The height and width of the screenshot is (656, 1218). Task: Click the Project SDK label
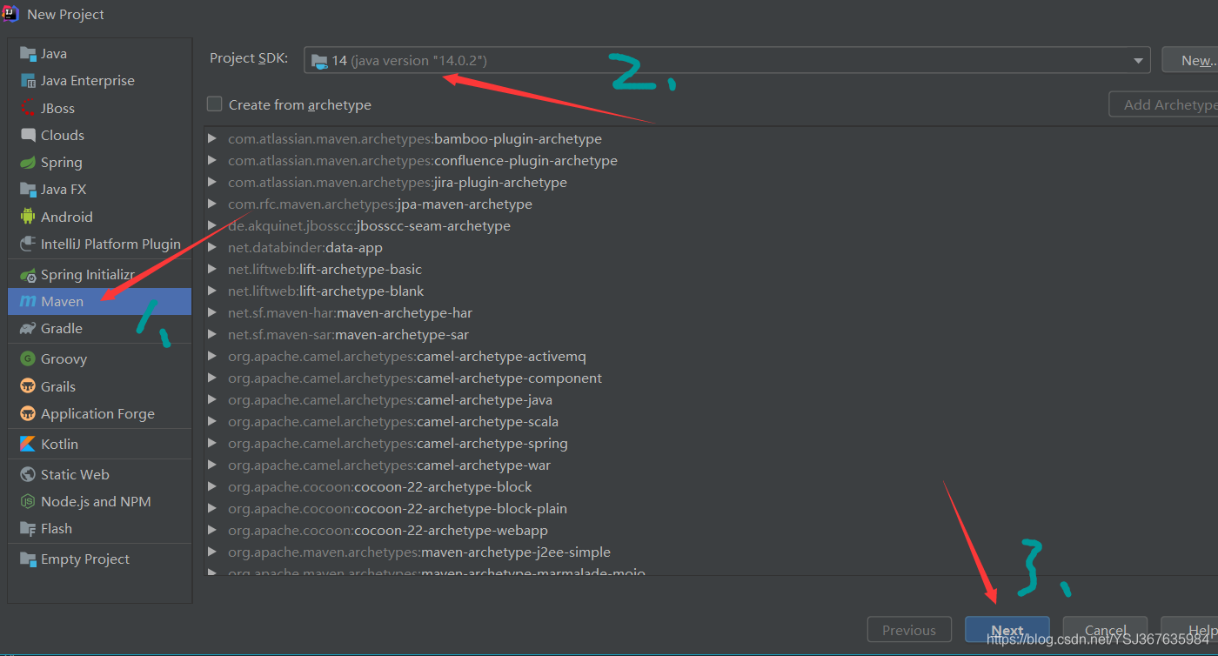pyautogui.click(x=249, y=58)
